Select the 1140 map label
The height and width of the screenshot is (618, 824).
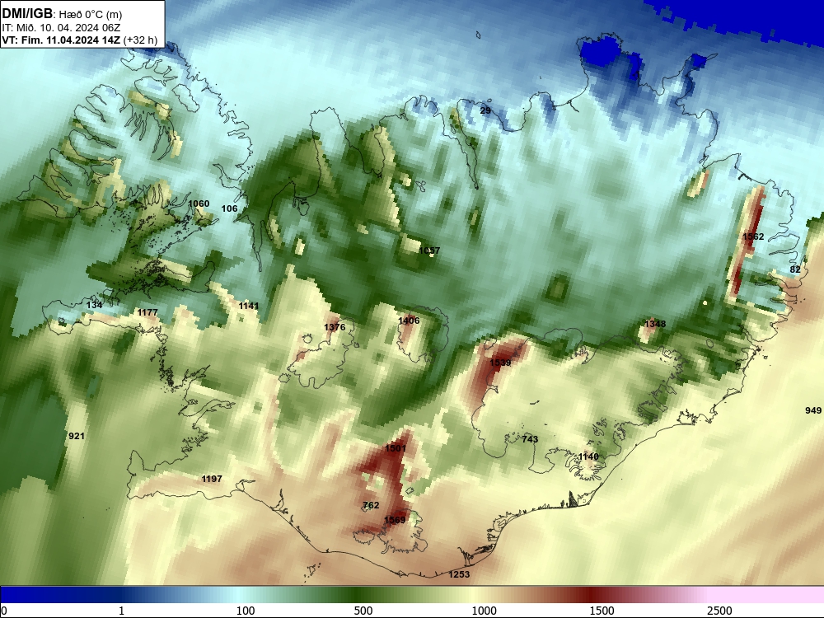tap(588, 456)
